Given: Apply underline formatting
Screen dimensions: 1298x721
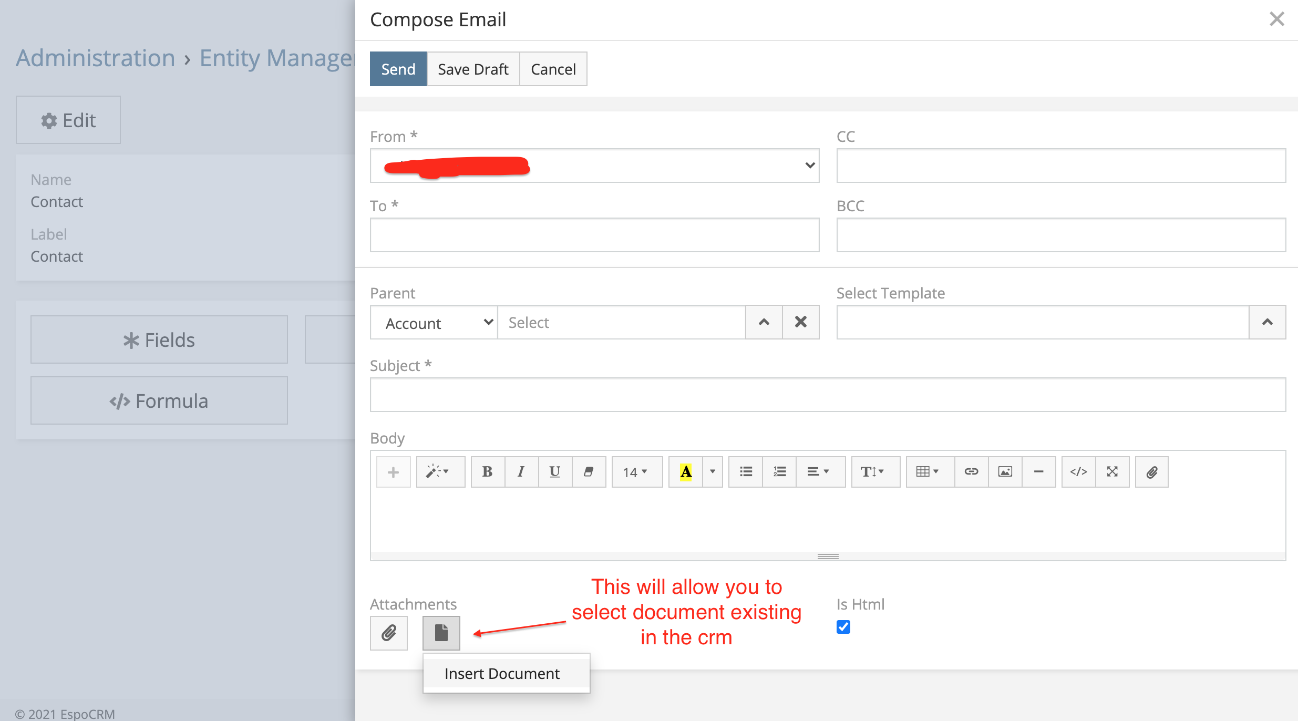Looking at the screenshot, I should tap(554, 472).
